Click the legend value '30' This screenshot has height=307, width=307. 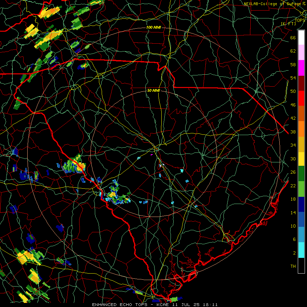point(293,159)
